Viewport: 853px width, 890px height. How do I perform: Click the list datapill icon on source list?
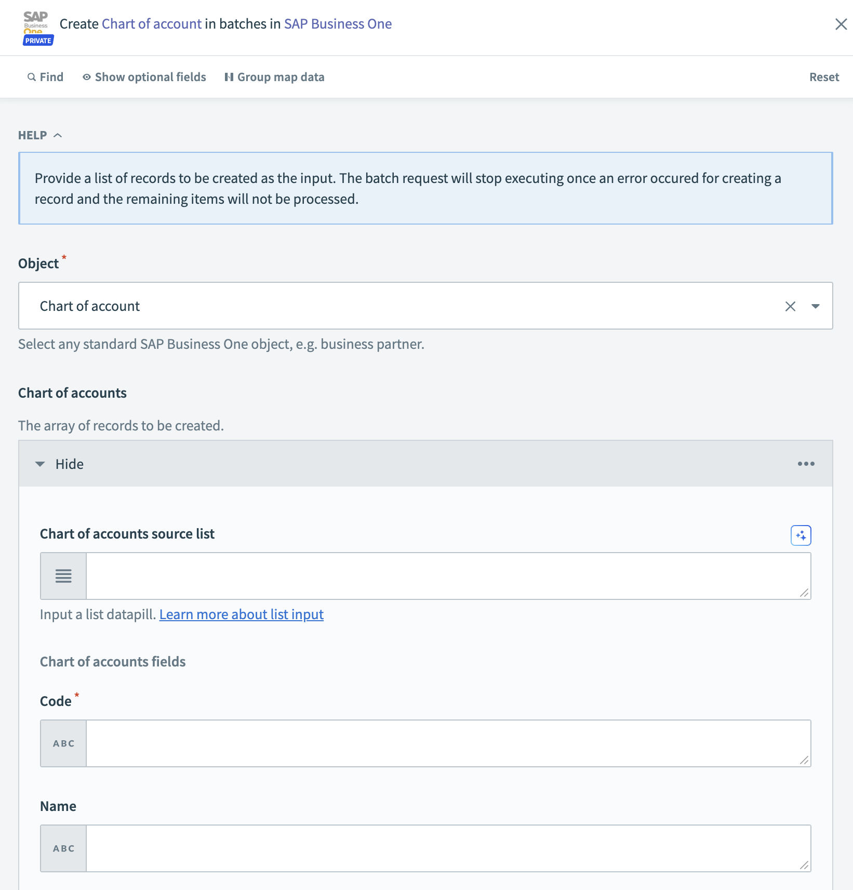click(x=63, y=575)
